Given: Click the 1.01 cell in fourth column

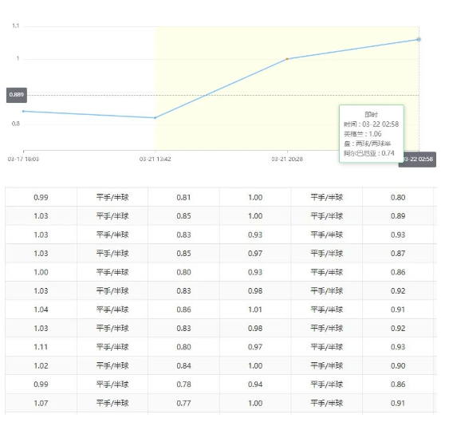Looking at the screenshot, I should pyautogui.click(x=255, y=310).
